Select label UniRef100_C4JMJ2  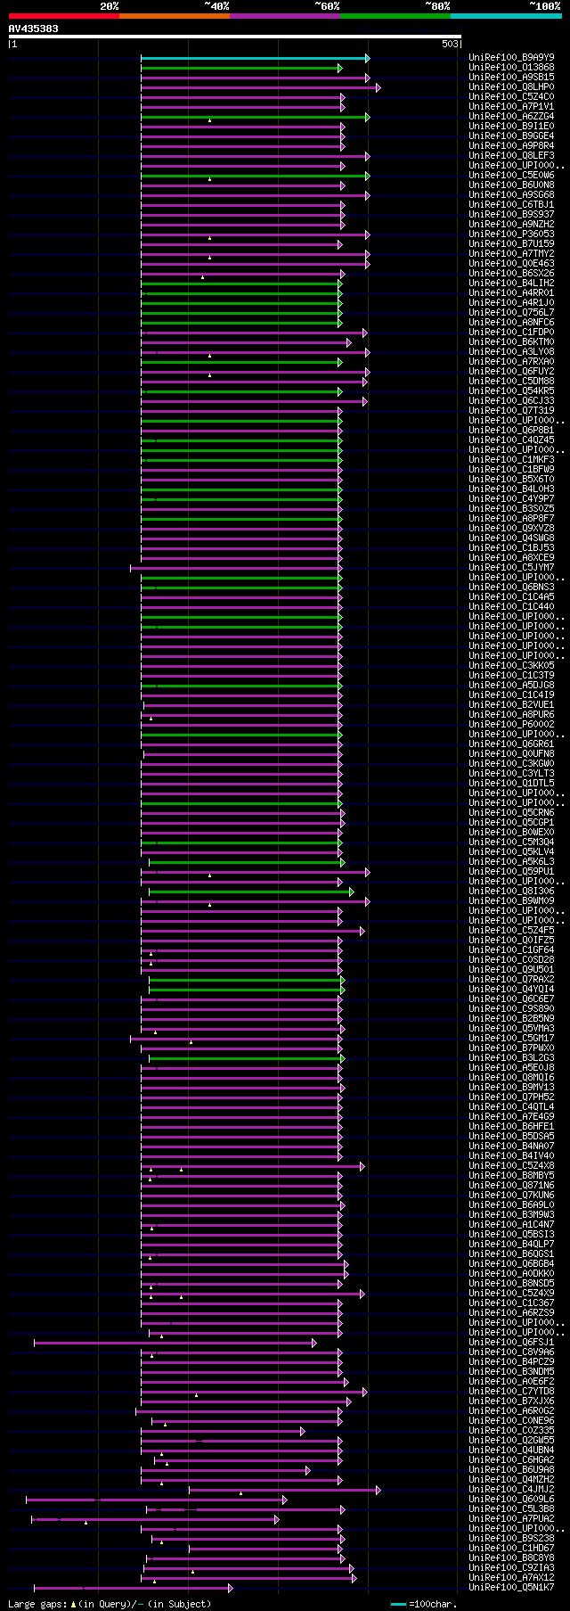click(511, 1490)
